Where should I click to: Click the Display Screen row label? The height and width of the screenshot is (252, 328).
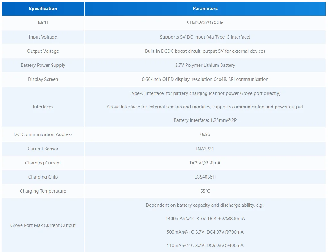coord(43,79)
